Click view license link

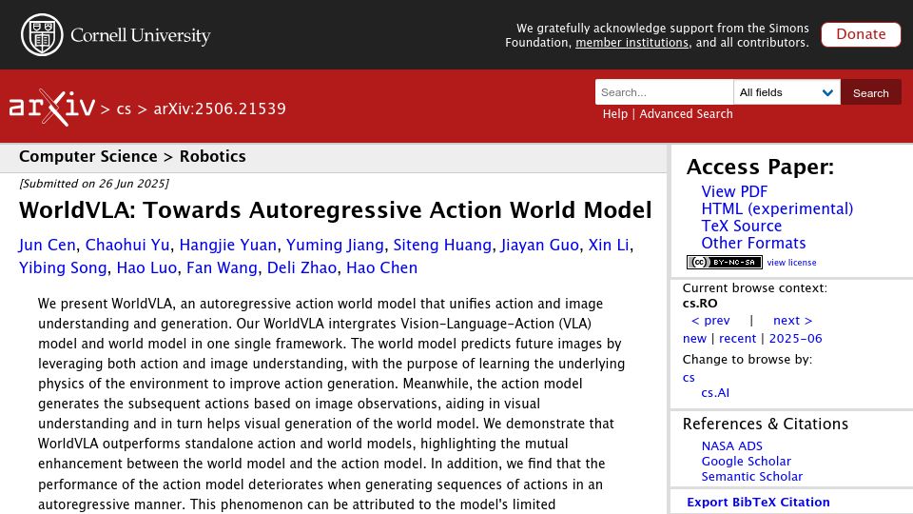[x=791, y=263]
